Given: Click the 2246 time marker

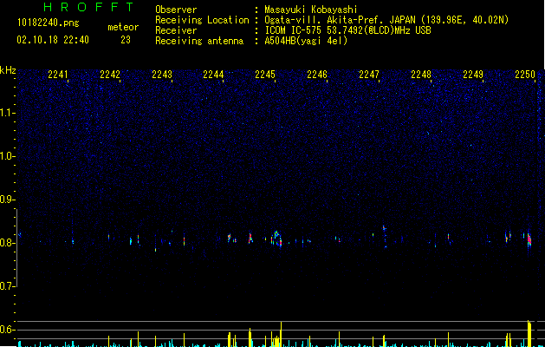Looking at the screenshot, I should 317,75.
